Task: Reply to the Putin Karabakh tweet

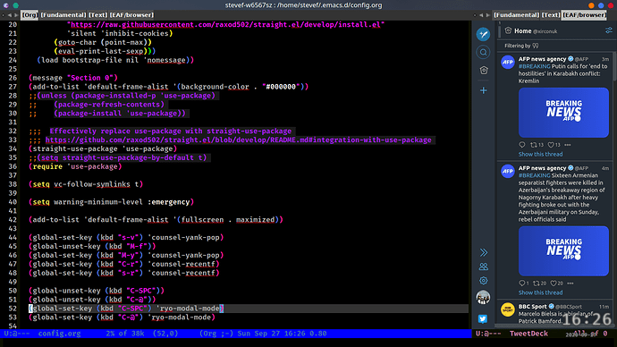Action: click(x=522, y=145)
